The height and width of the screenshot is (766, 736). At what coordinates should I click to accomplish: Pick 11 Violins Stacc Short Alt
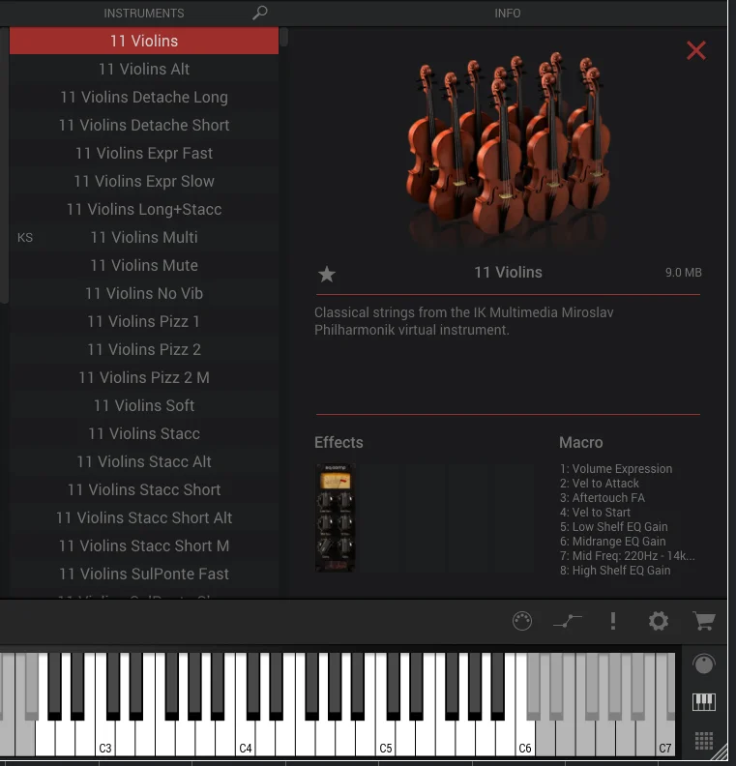(x=144, y=517)
